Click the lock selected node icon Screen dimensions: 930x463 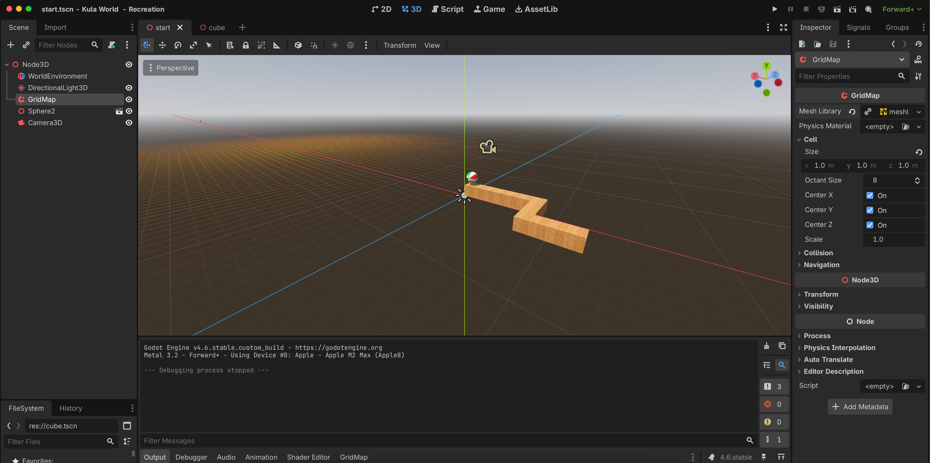(x=246, y=45)
